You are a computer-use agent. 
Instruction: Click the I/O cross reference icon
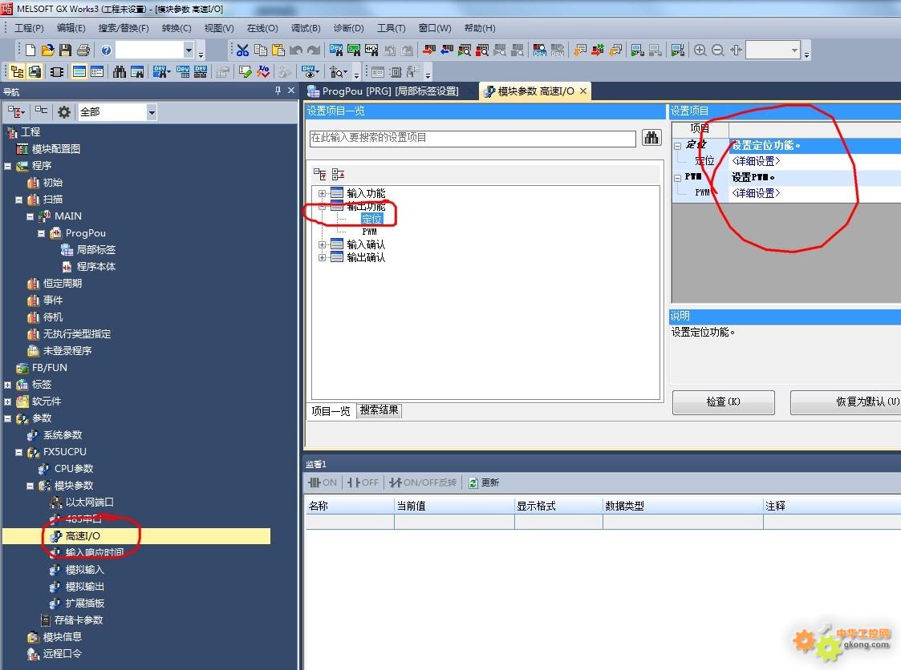click(x=263, y=72)
